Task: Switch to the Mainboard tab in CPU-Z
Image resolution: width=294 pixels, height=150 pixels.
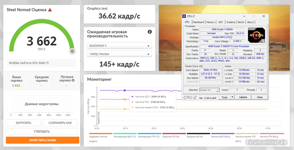Action: coord(198,22)
